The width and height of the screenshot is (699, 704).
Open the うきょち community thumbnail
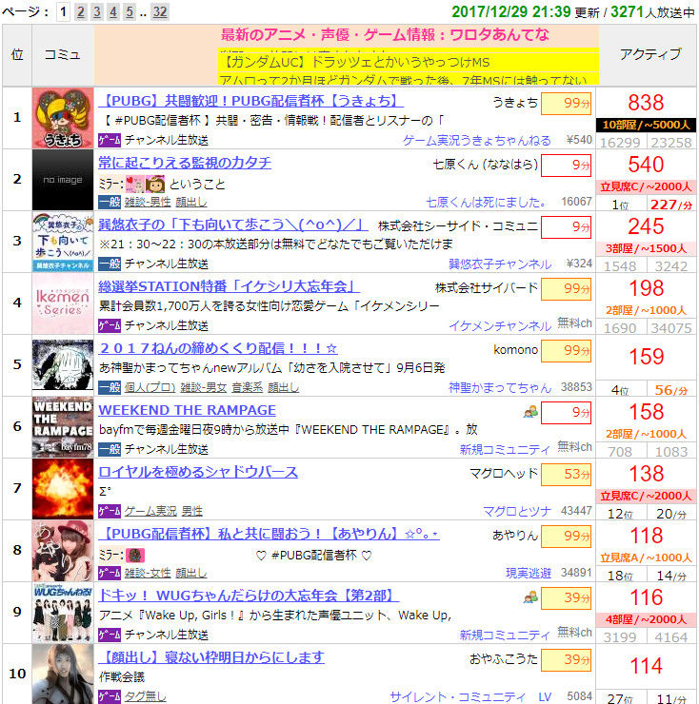click(63, 118)
